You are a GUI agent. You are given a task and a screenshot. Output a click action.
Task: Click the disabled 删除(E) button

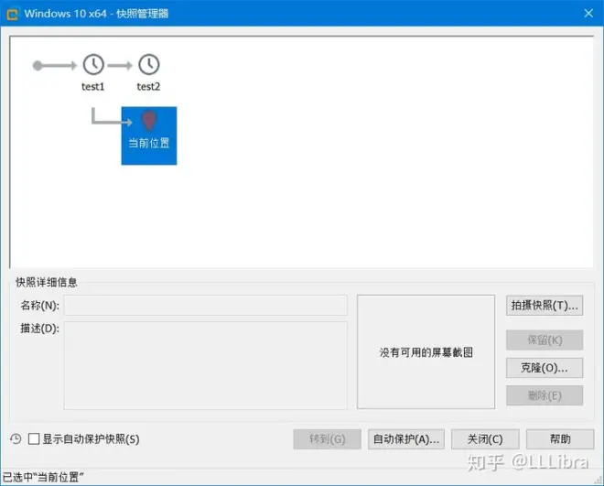pyautogui.click(x=545, y=395)
